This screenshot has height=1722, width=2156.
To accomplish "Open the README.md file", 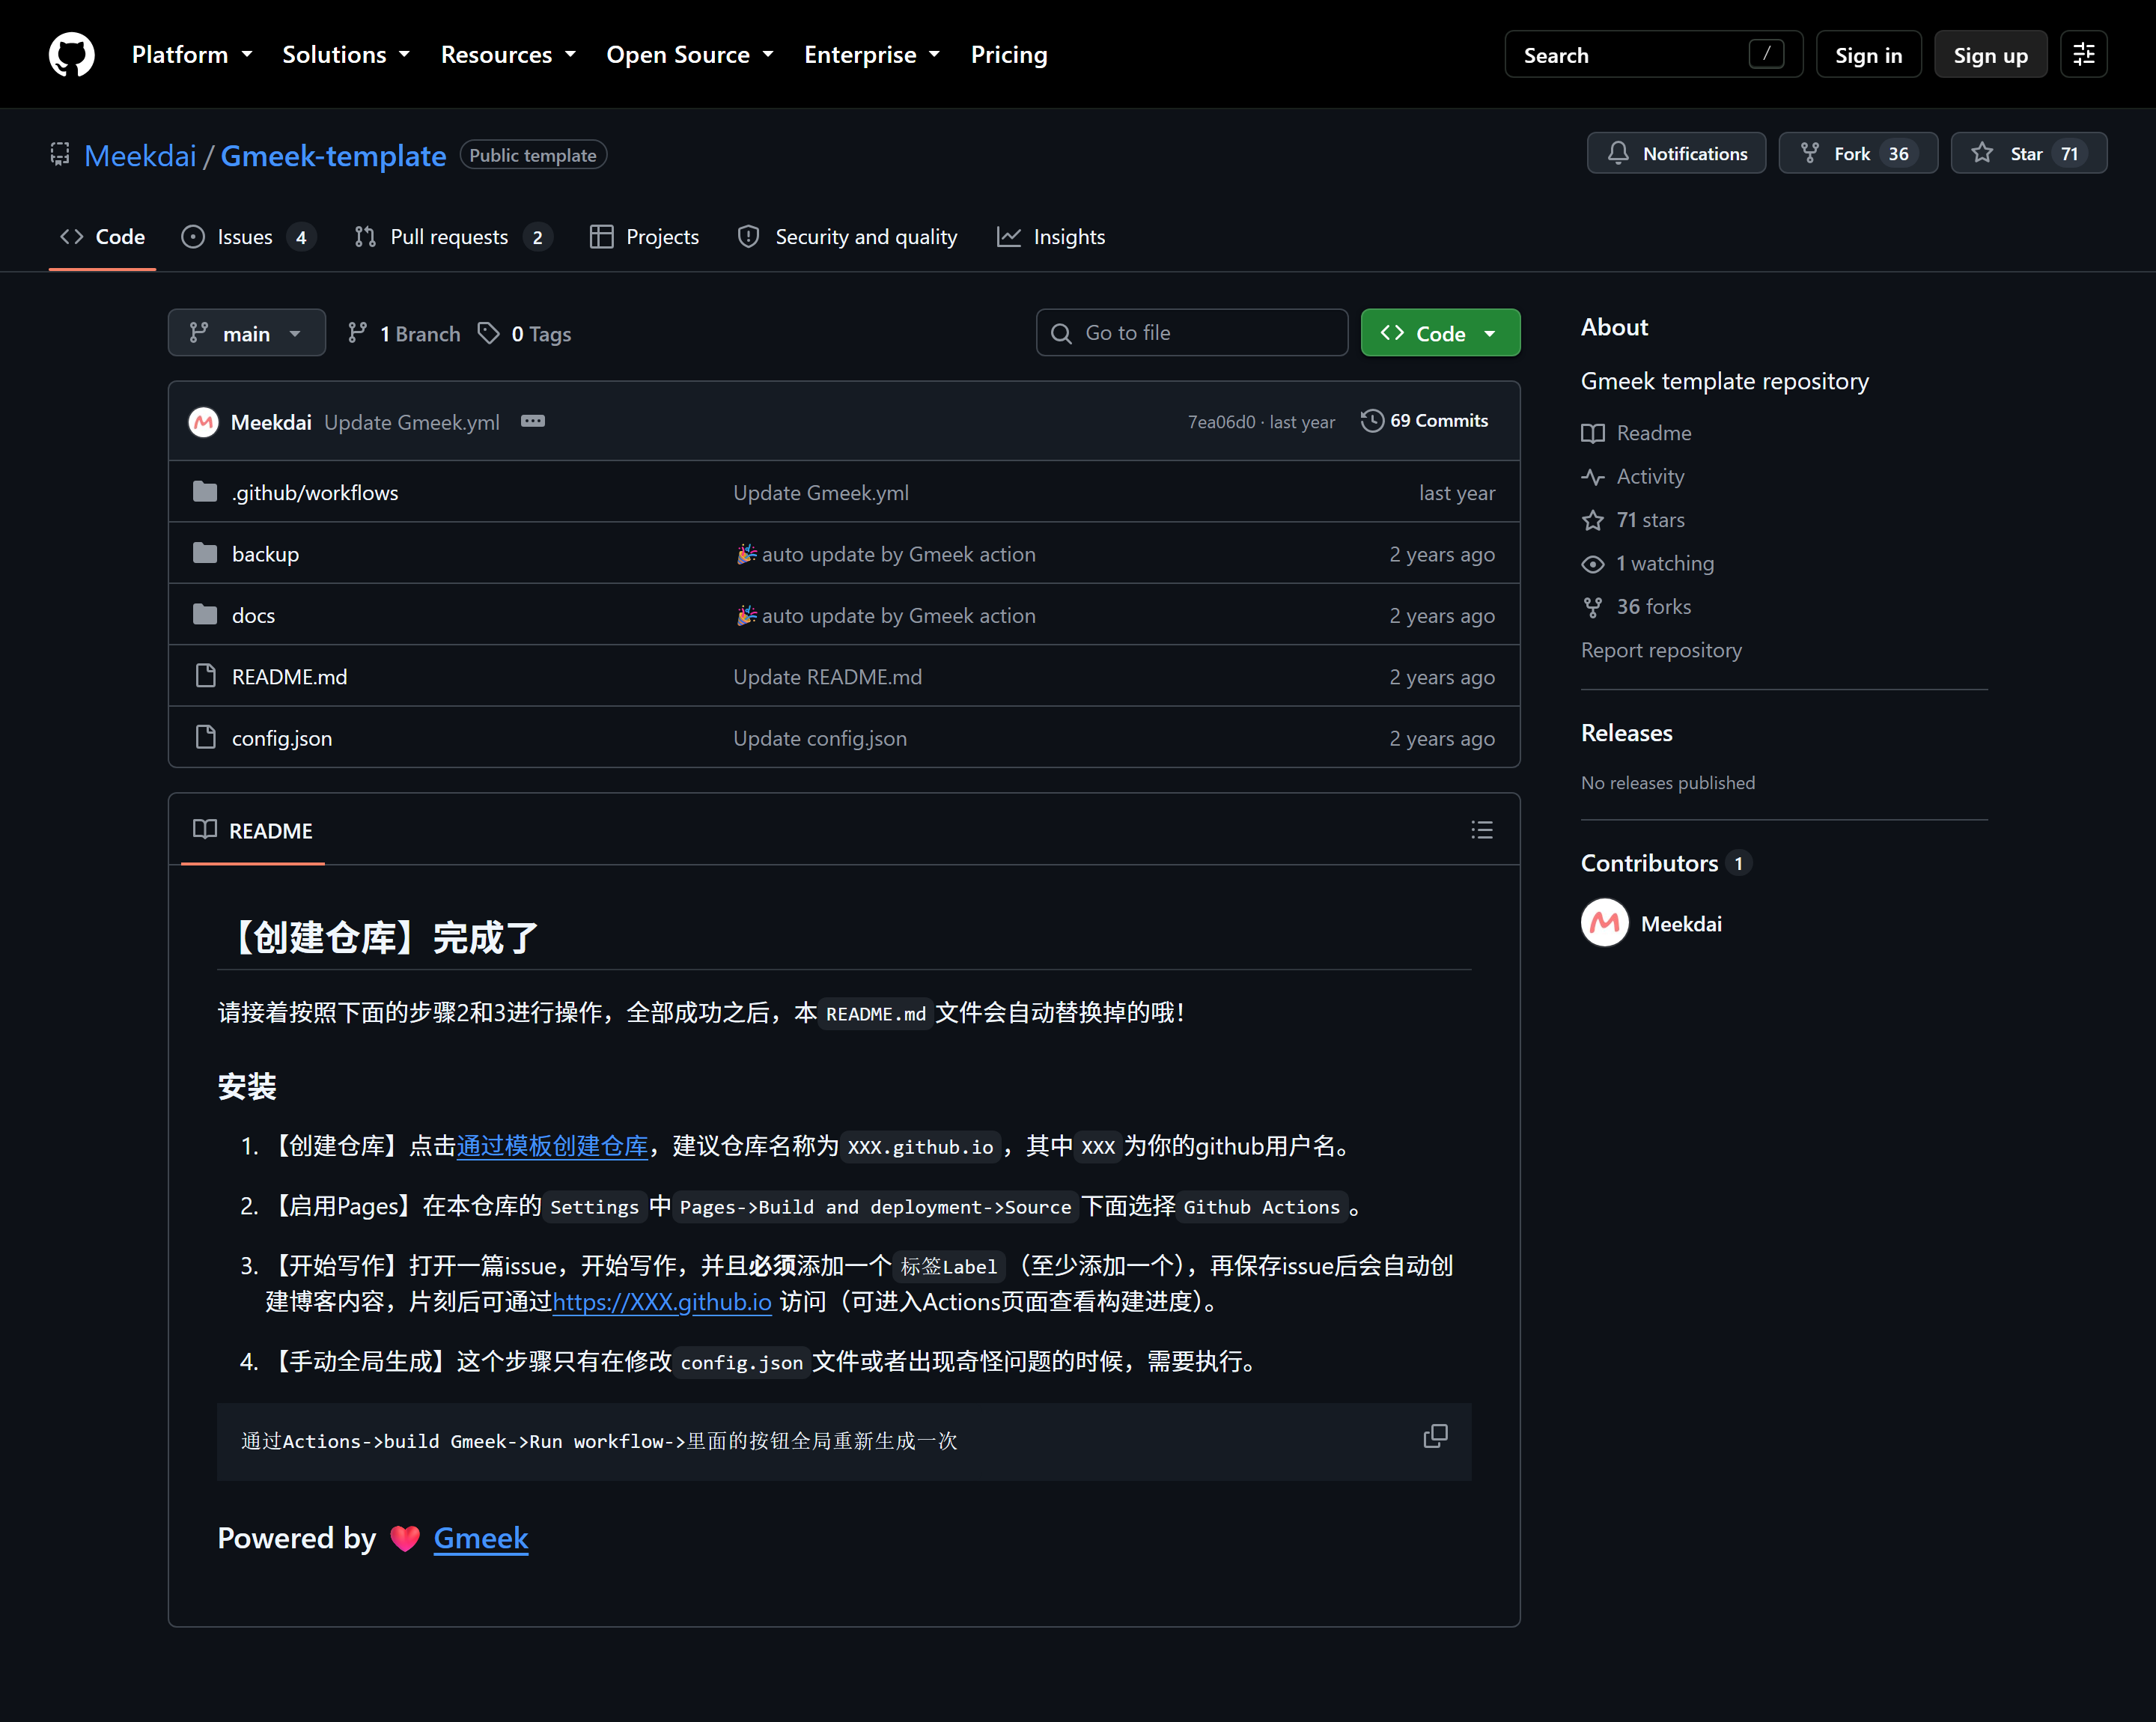I will click(290, 677).
